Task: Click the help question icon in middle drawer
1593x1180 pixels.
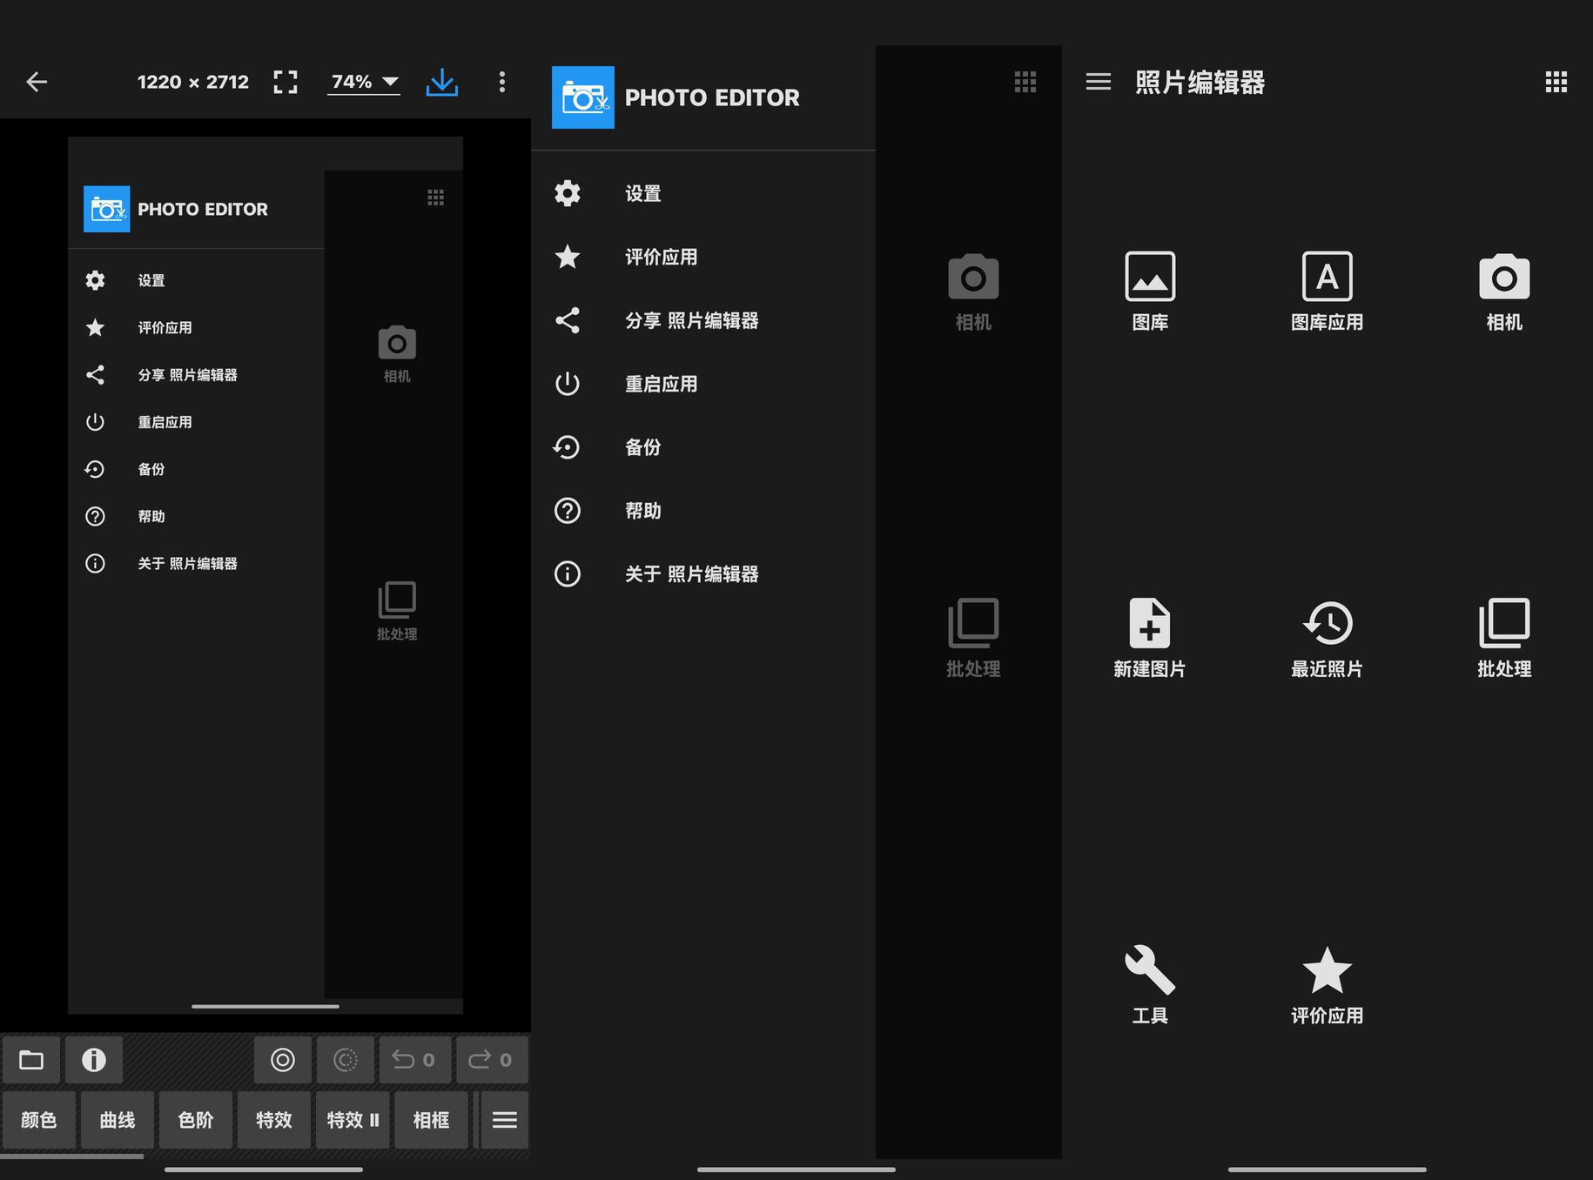Action: tap(568, 511)
